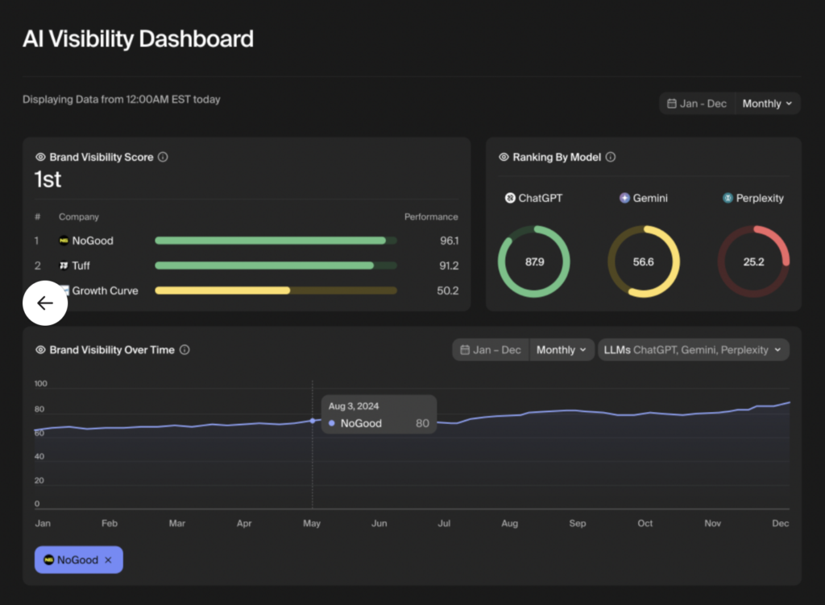Screen dimensions: 825x605
Task: Open the Monthly dropdown in the top right
Action: (x=766, y=103)
